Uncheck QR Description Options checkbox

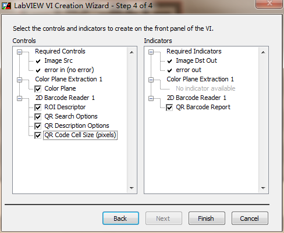tap(38, 126)
